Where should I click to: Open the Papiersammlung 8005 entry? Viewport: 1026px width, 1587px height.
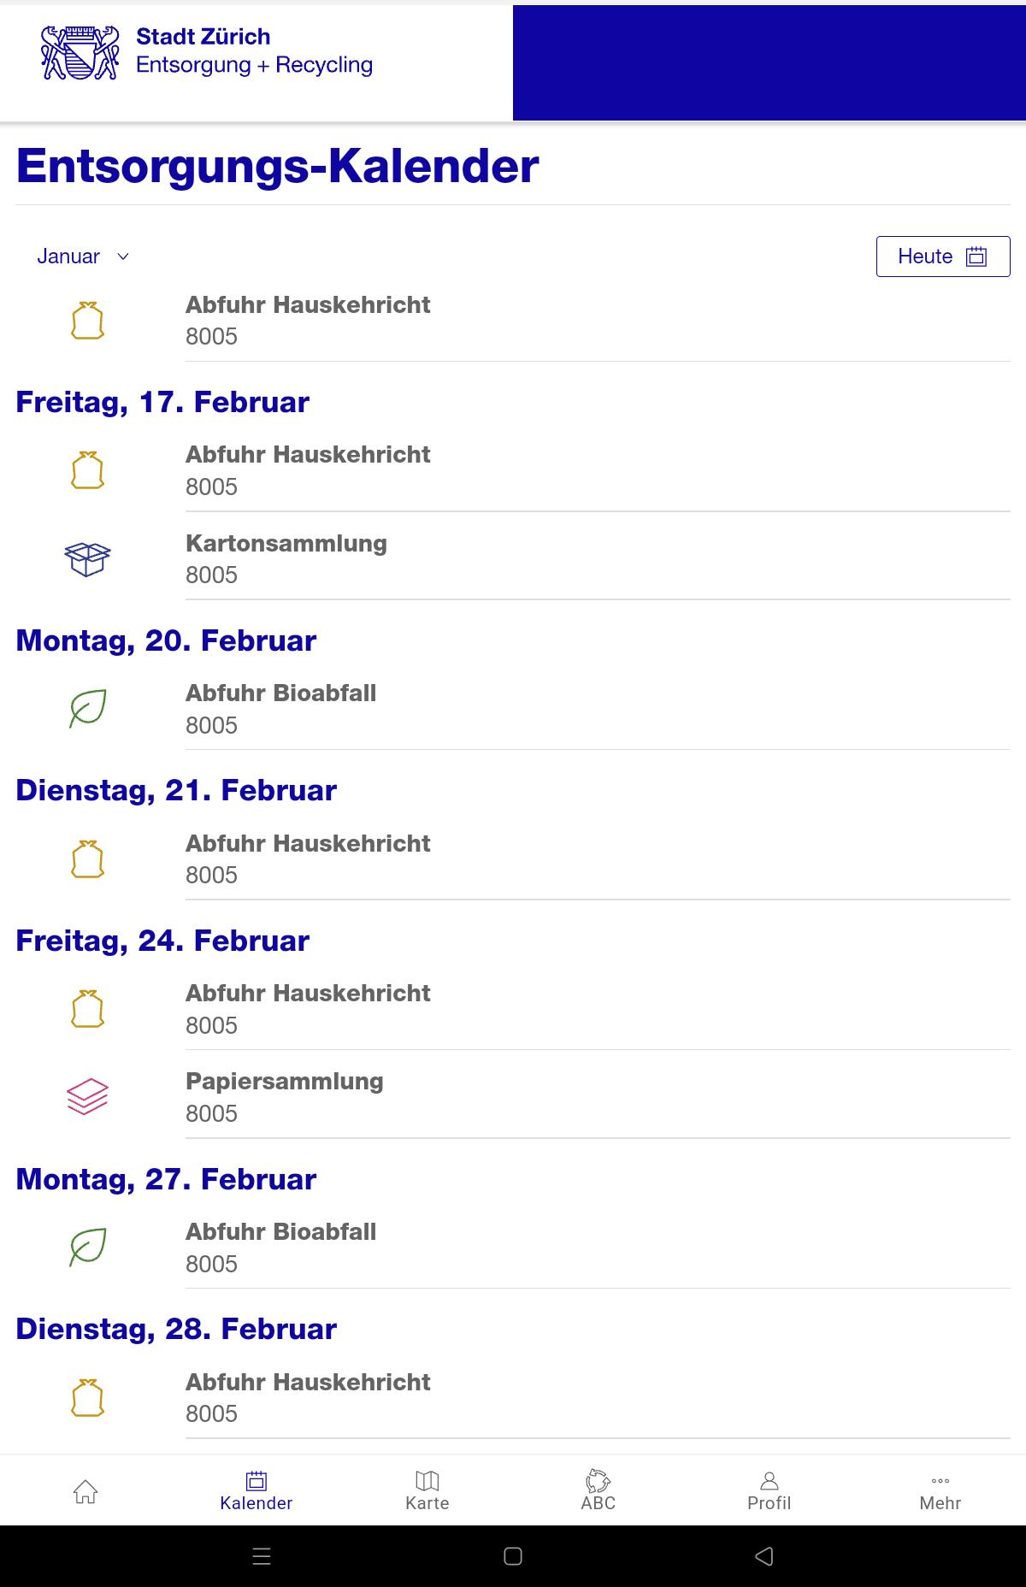[x=513, y=1097]
